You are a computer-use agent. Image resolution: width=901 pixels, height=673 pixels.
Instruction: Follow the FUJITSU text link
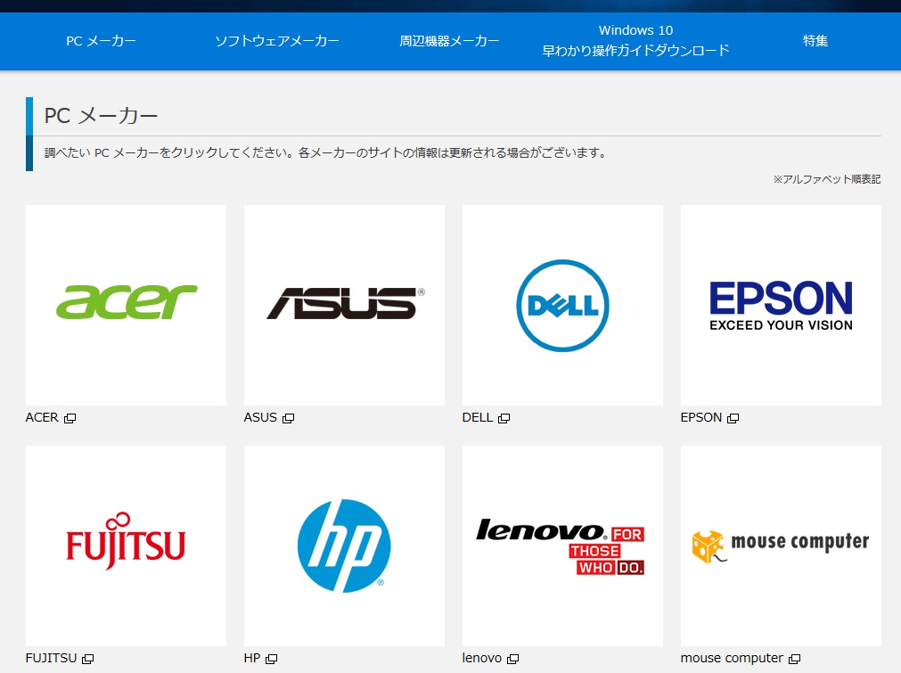(51, 658)
